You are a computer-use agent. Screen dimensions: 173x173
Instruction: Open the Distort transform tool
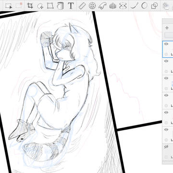(x=50, y=6)
